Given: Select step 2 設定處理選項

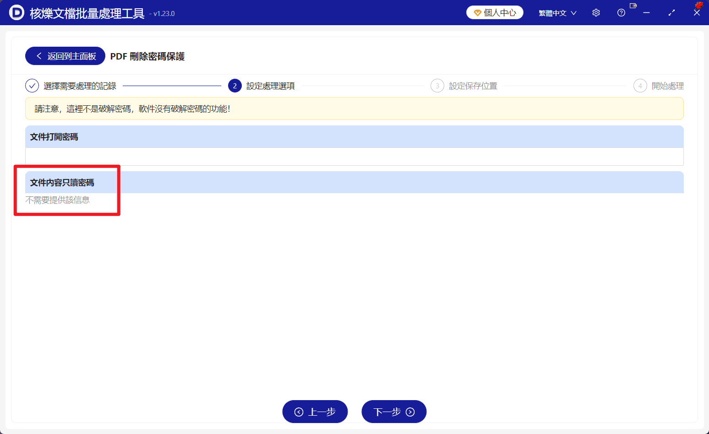Looking at the screenshot, I should [x=262, y=86].
